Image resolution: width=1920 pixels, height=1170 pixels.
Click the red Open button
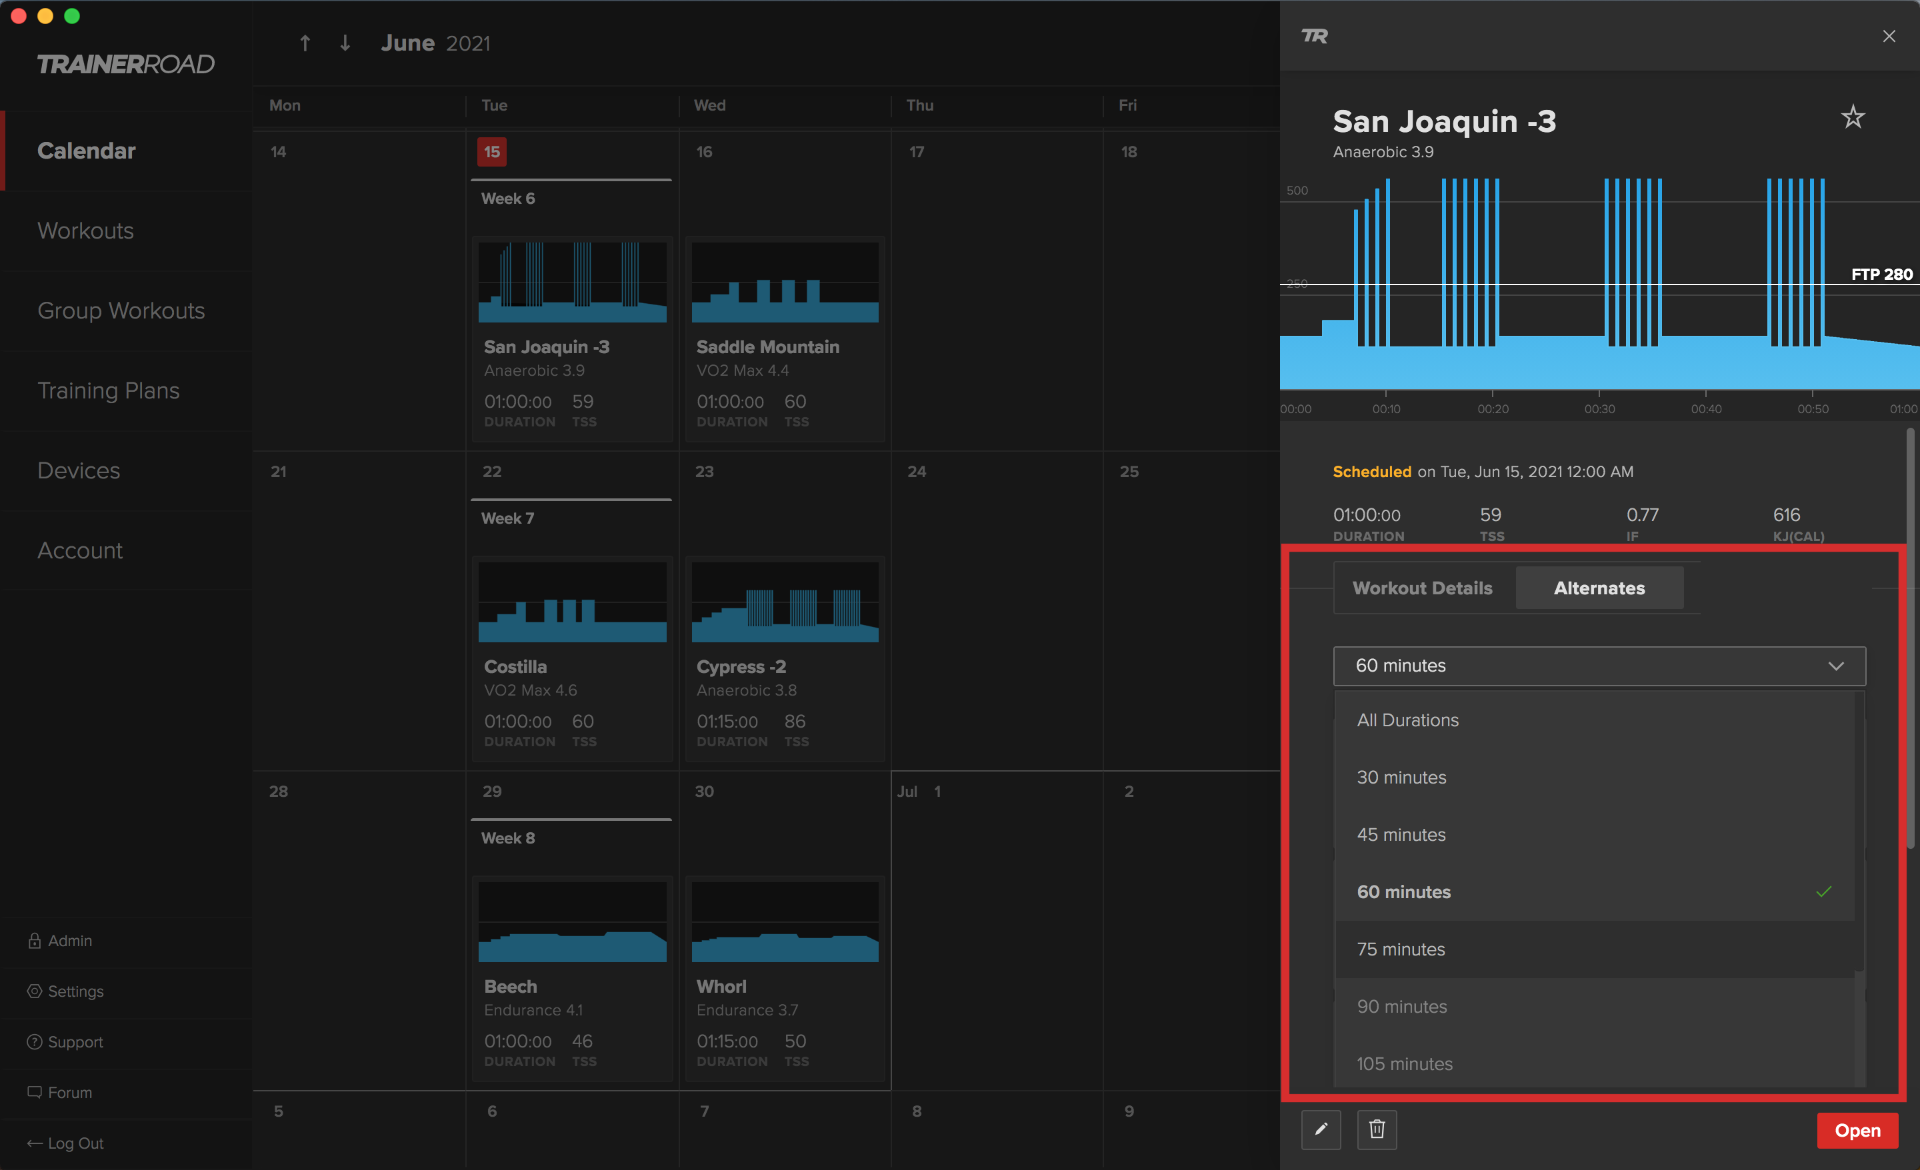tap(1857, 1130)
